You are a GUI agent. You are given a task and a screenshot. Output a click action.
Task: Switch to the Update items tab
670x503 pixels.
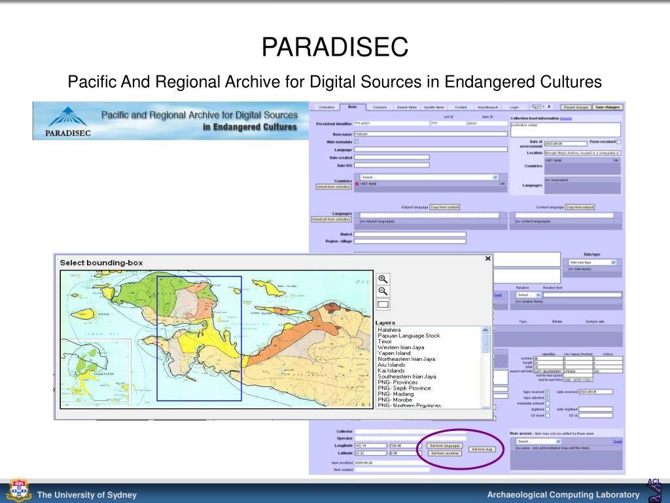434,107
